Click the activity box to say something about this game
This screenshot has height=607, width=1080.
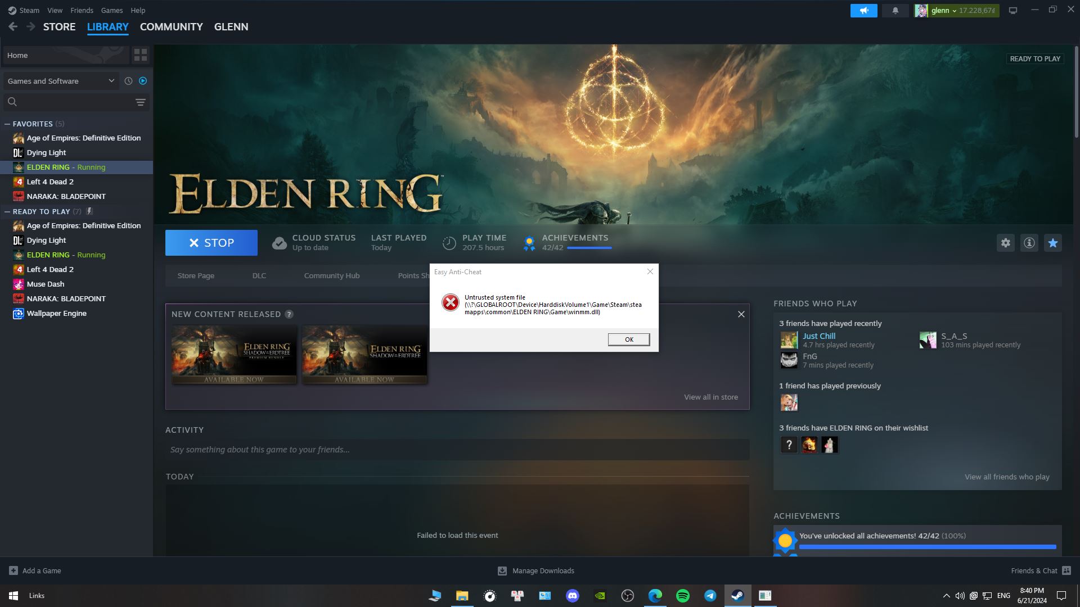(x=457, y=449)
